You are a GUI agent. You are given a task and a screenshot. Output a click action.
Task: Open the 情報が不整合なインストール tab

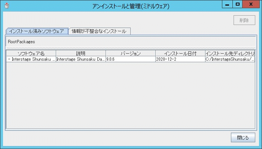coord(99,31)
